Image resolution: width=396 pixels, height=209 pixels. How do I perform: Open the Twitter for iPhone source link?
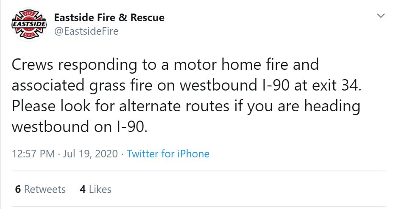[168, 153]
